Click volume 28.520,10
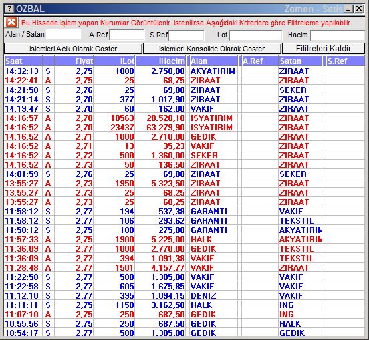The image size is (369, 340). (x=166, y=118)
